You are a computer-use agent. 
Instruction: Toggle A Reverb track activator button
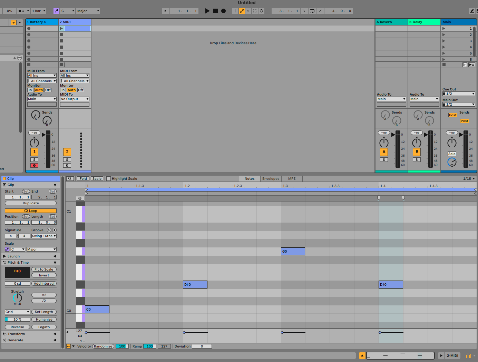384,152
